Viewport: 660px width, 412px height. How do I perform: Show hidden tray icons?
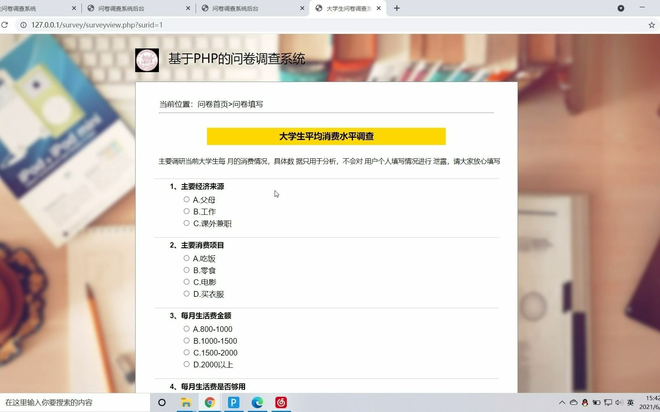(562, 402)
